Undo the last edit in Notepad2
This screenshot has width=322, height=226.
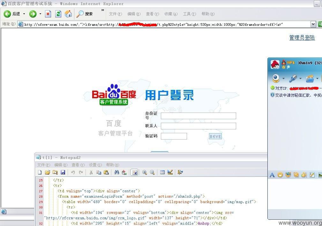(x=73, y=172)
